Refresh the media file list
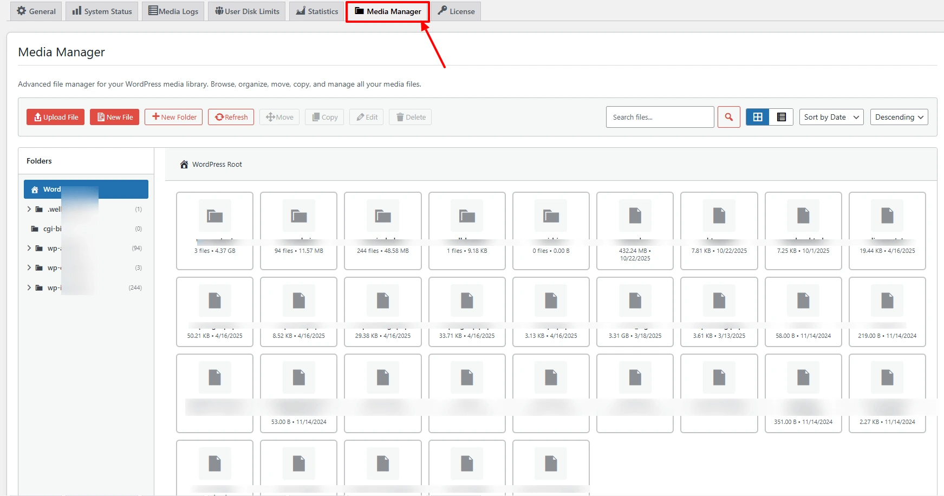This screenshot has width=944, height=496. [231, 117]
